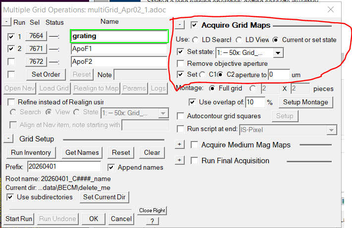Click the 7671 select button
Image resolution: width=352 pixels, height=228 pixels.
[36, 48]
